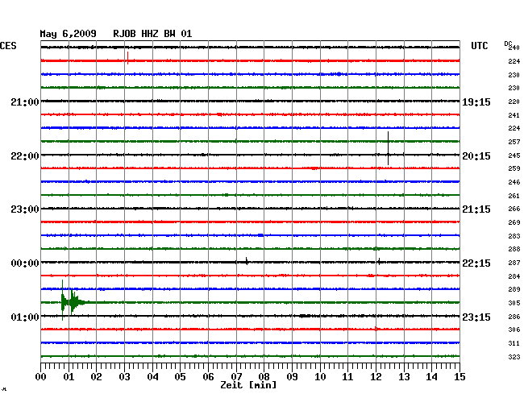Click the UTC time label "20:15"
This screenshot has height=398, width=524.
pos(476,156)
